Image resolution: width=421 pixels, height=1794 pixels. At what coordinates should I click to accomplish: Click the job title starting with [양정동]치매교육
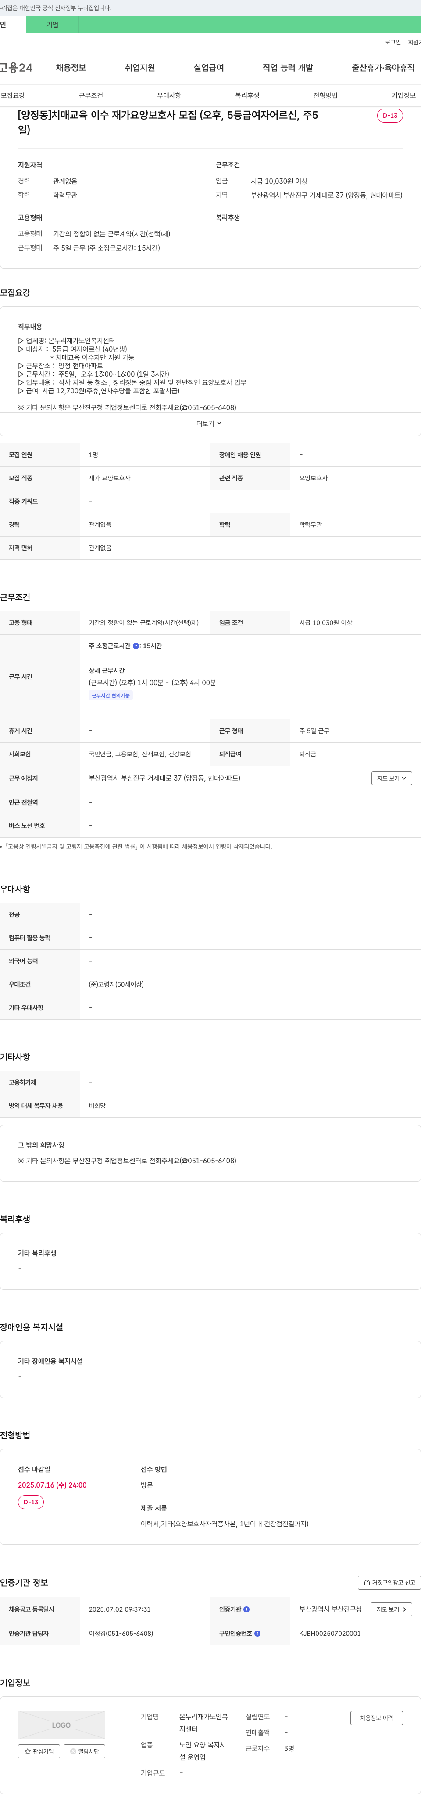pos(168,122)
